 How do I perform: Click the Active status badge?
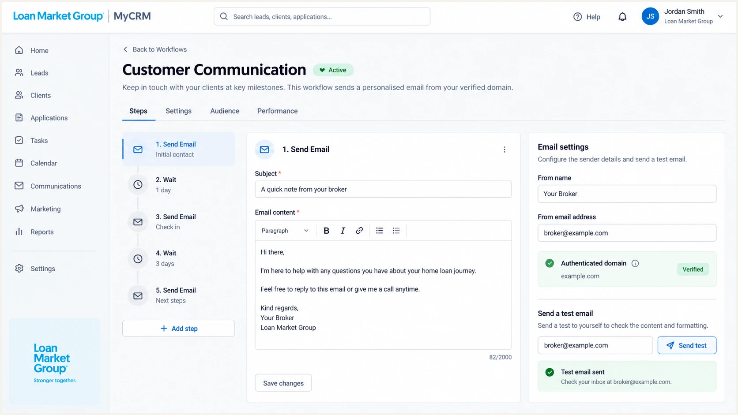pos(333,70)
